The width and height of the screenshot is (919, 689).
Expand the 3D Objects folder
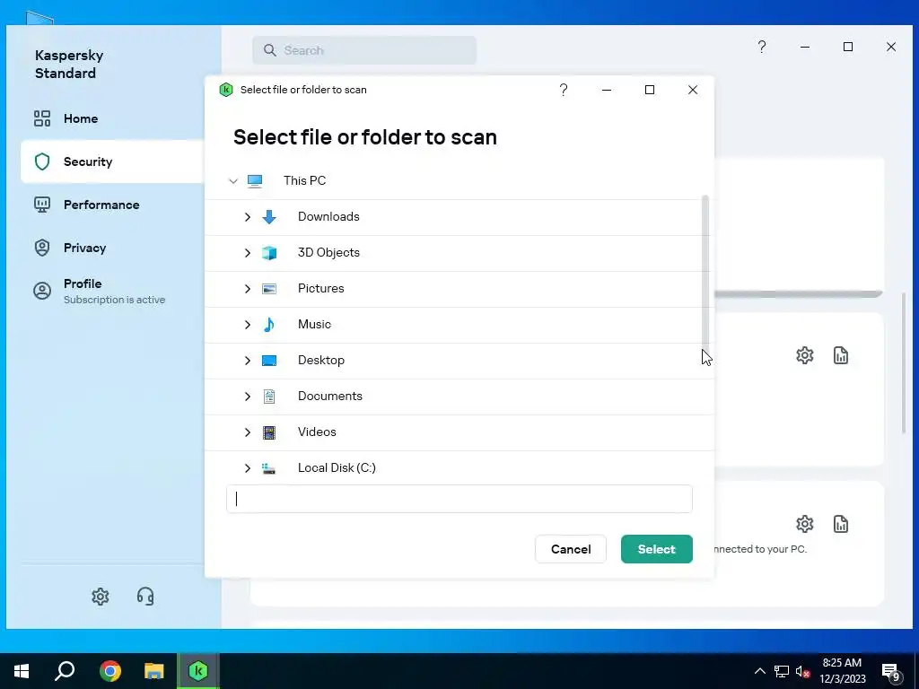[x=248, y=253]
